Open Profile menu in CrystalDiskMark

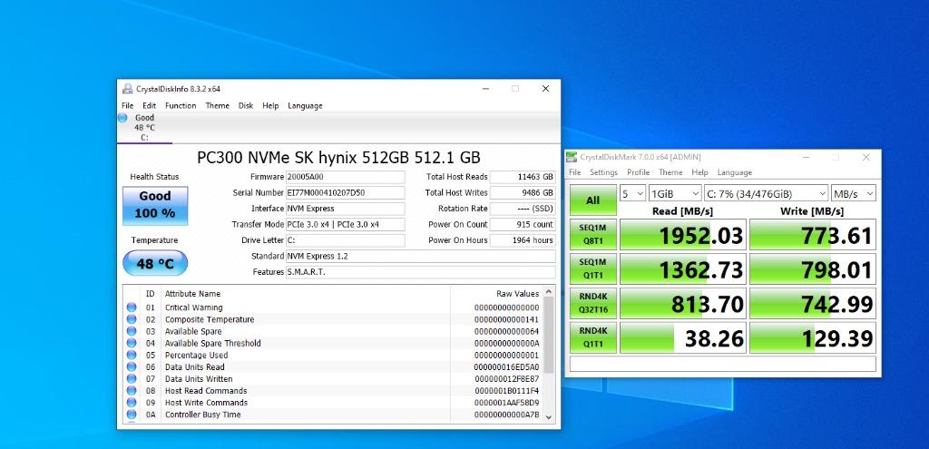tap(638, 172)
